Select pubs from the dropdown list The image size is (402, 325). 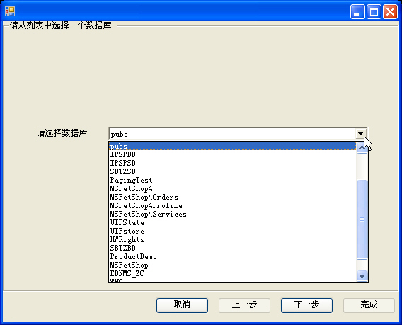(233, 146)
